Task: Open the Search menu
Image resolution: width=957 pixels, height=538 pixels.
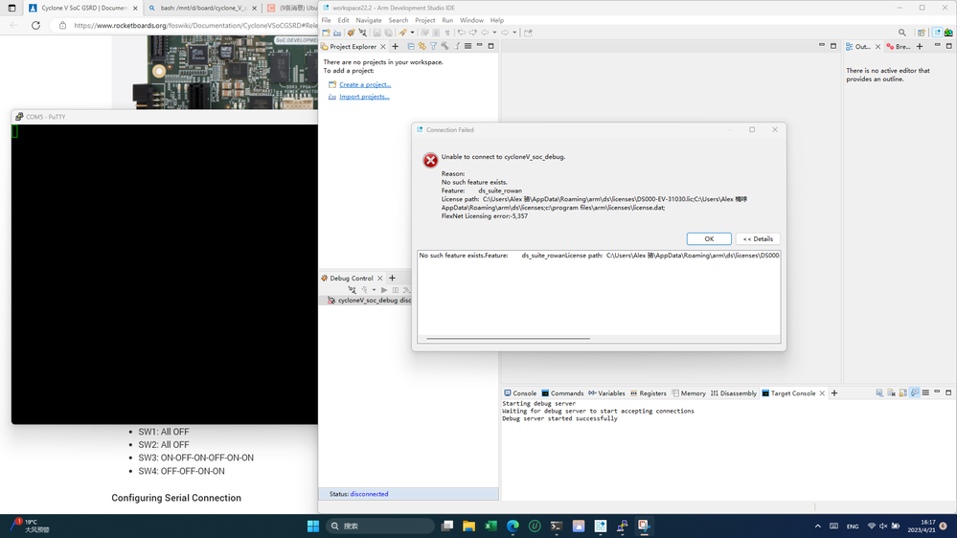Action: point(398,20)
